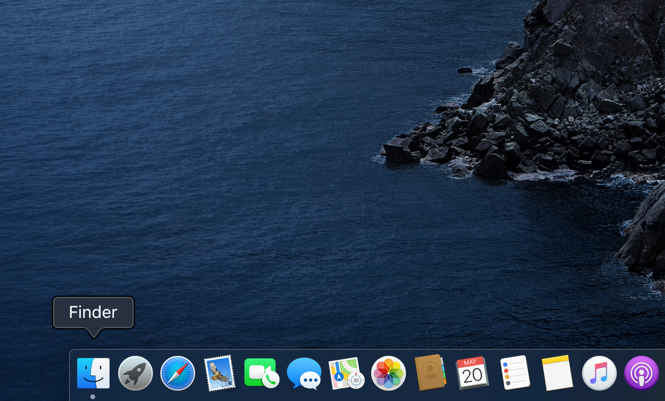Open Launchpad
The width and height of the screenshot is (665, 401).
(135, 373)
